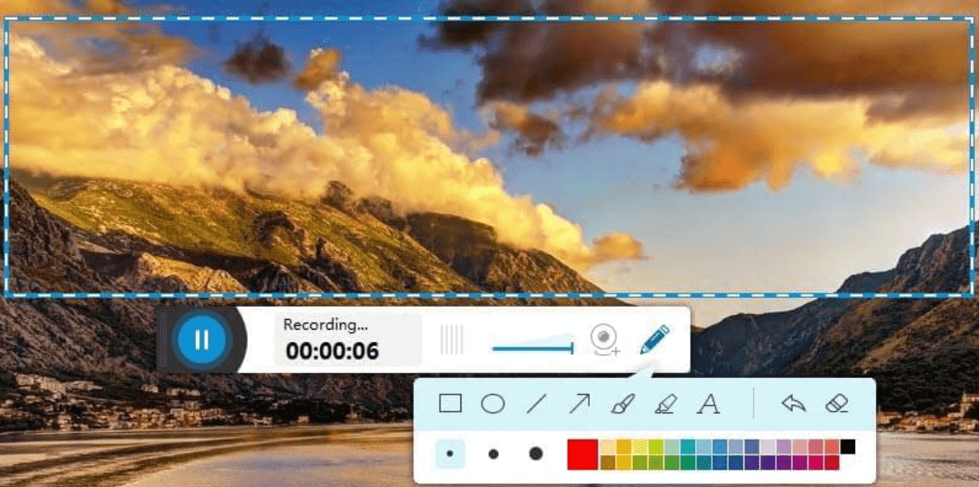Select the text tool
The image size is (979, 487).
(708, 404)
